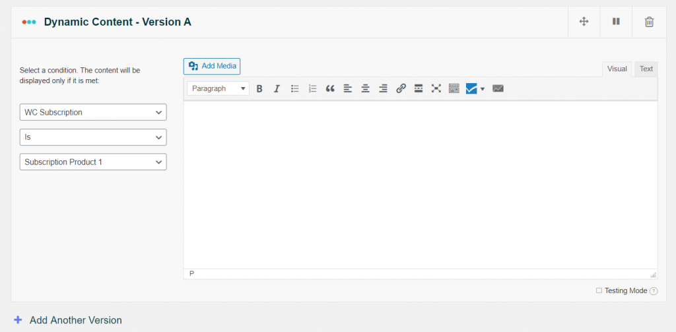Click the insert link icon
This screenshot has height=332, width=676.
pyautogui.click(x=401, y=89)
